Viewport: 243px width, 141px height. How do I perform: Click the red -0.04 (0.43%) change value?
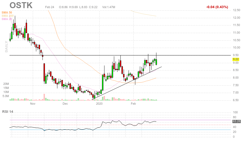(217, 7)
